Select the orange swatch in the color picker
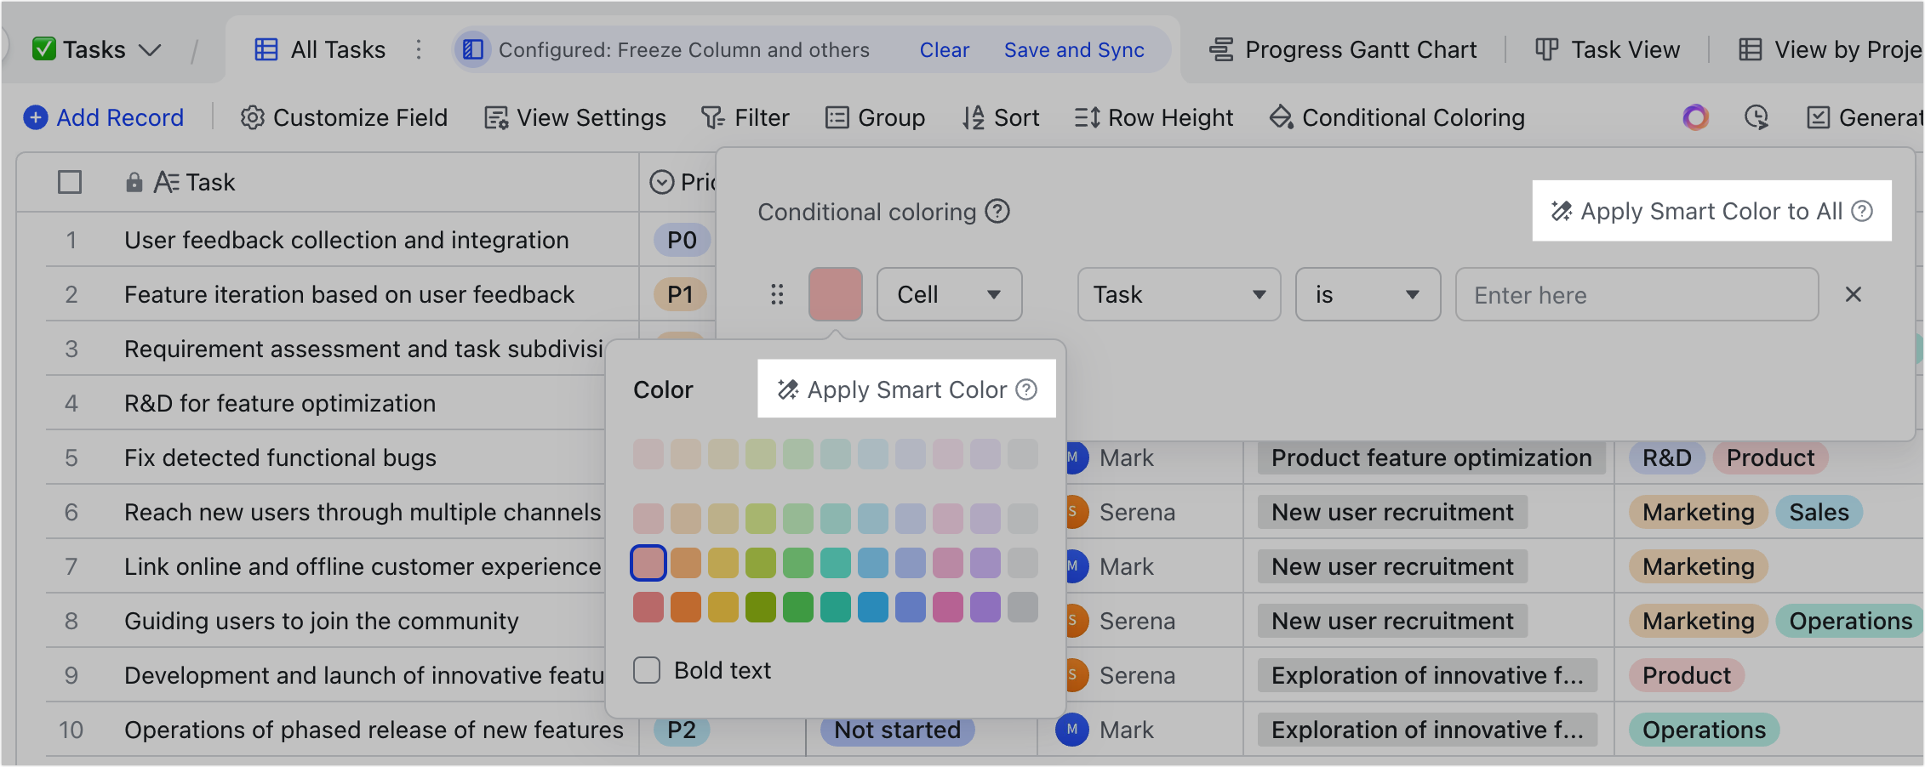This screenshot has width=1925, height=767. 686,606
